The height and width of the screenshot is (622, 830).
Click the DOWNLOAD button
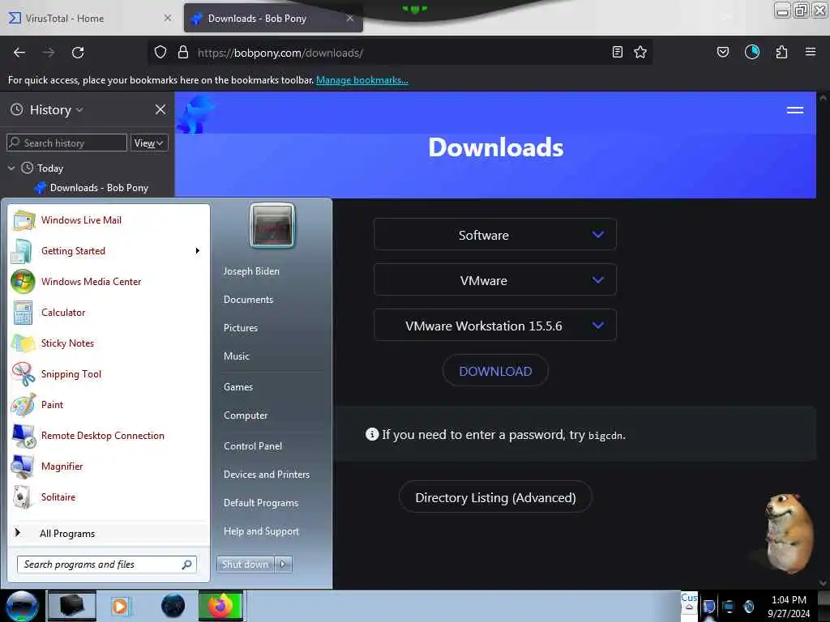tap(495, 371)
